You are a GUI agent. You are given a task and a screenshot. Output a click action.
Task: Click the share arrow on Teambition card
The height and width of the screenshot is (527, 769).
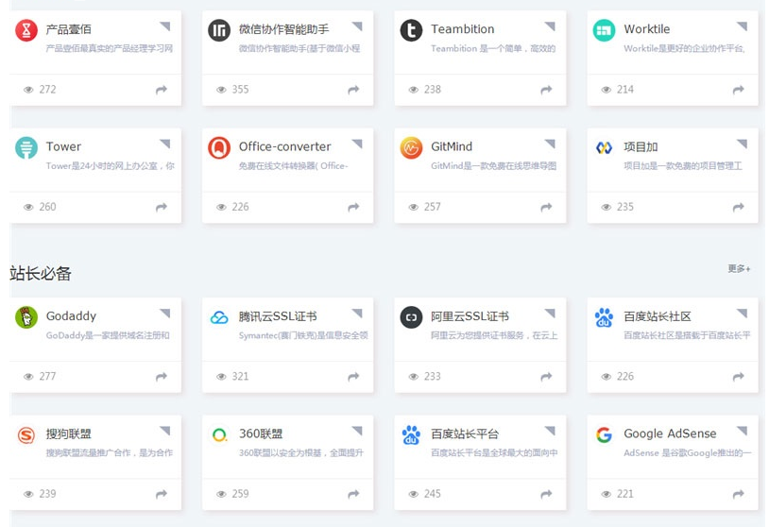point(546,90)
